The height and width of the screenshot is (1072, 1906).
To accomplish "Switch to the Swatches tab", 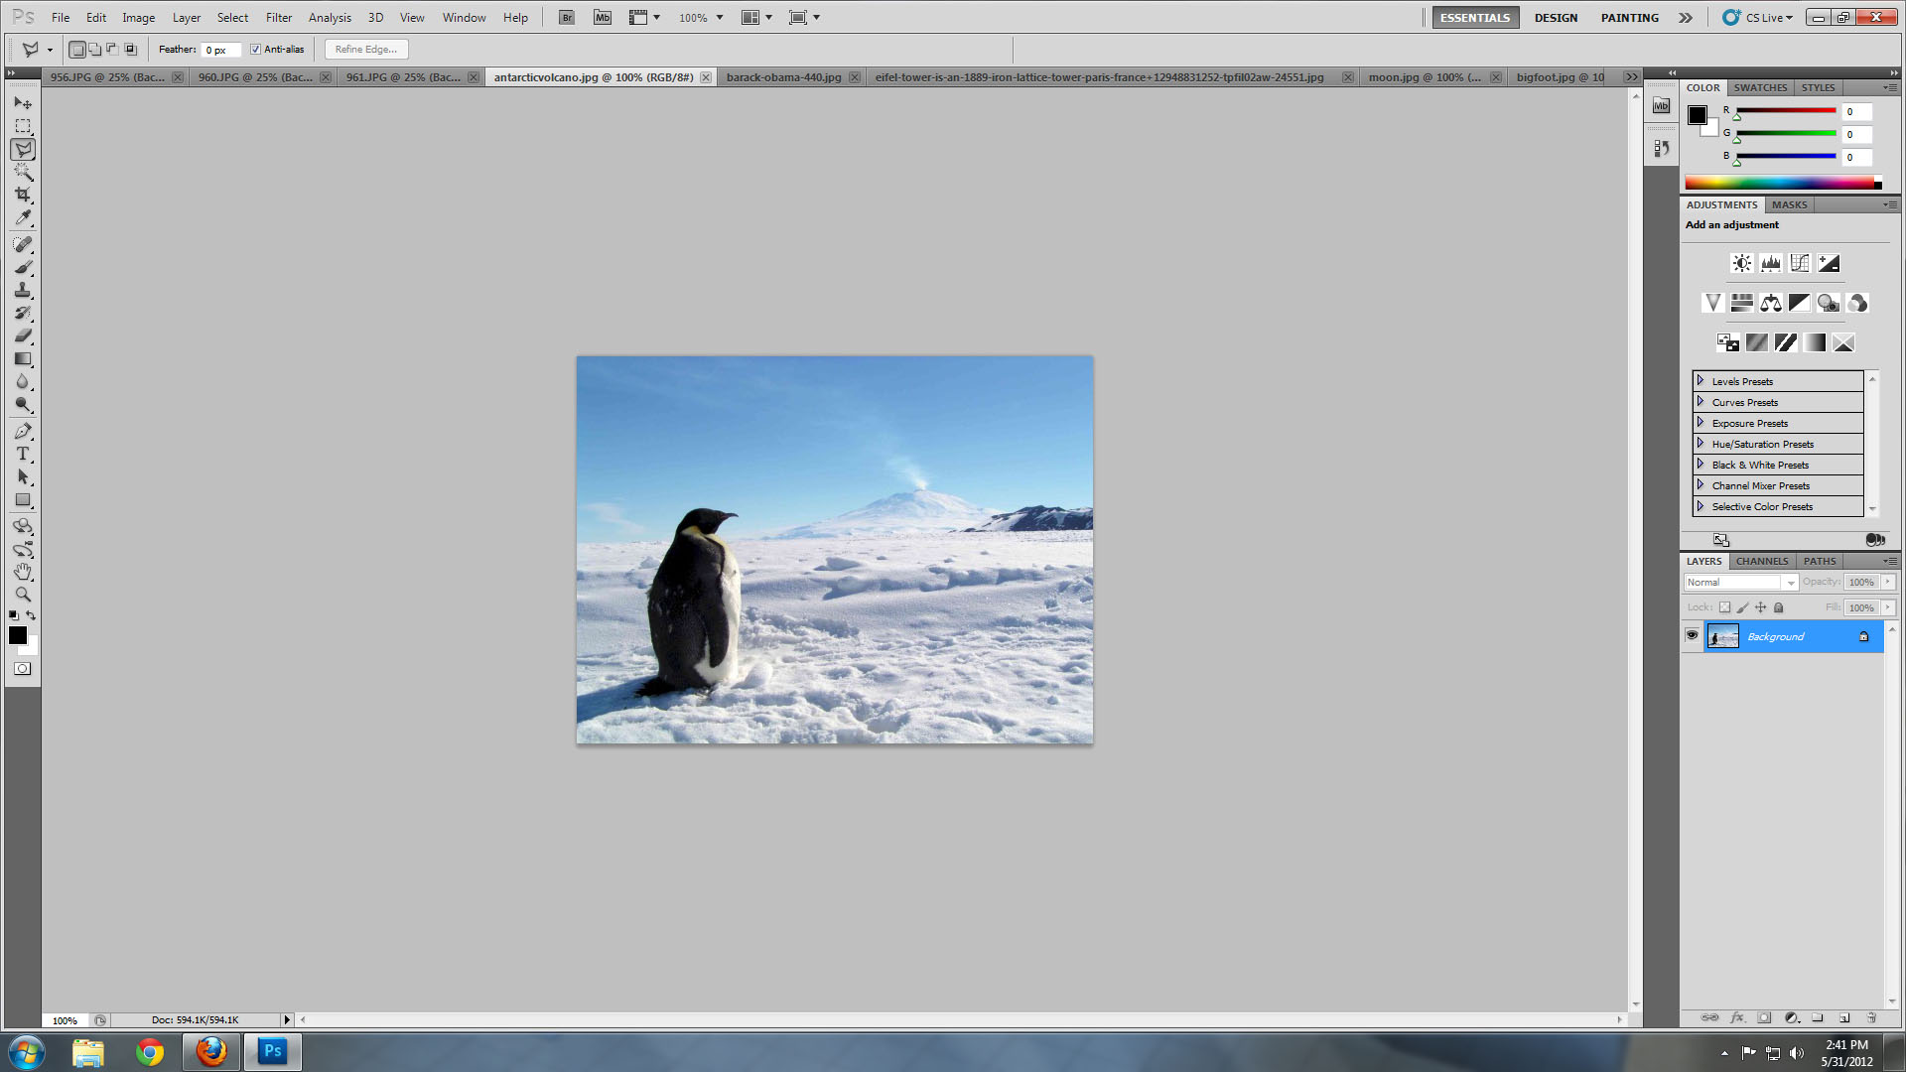I will point(1760,87).
